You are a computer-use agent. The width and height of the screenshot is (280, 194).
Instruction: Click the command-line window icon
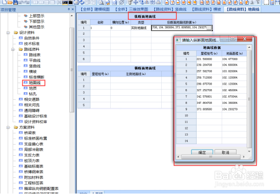[65, 2]
